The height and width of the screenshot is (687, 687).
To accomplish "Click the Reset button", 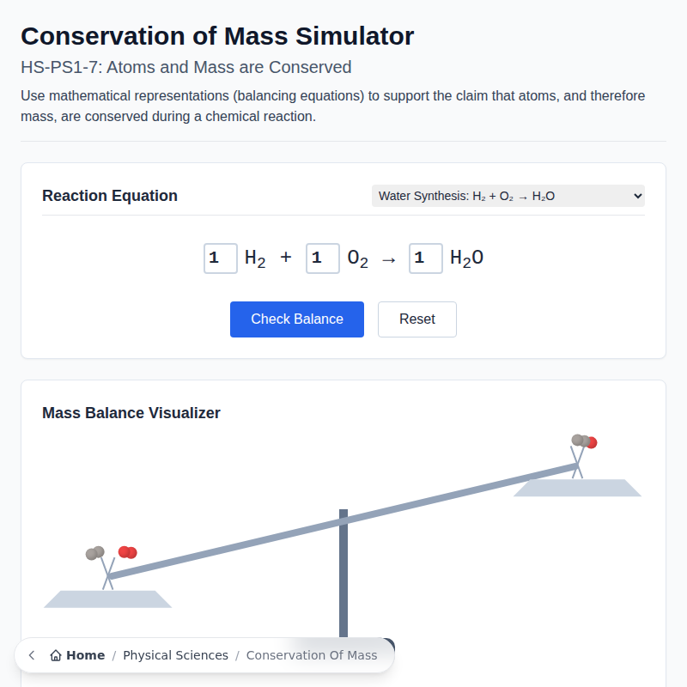I will [x=416, y=319].
